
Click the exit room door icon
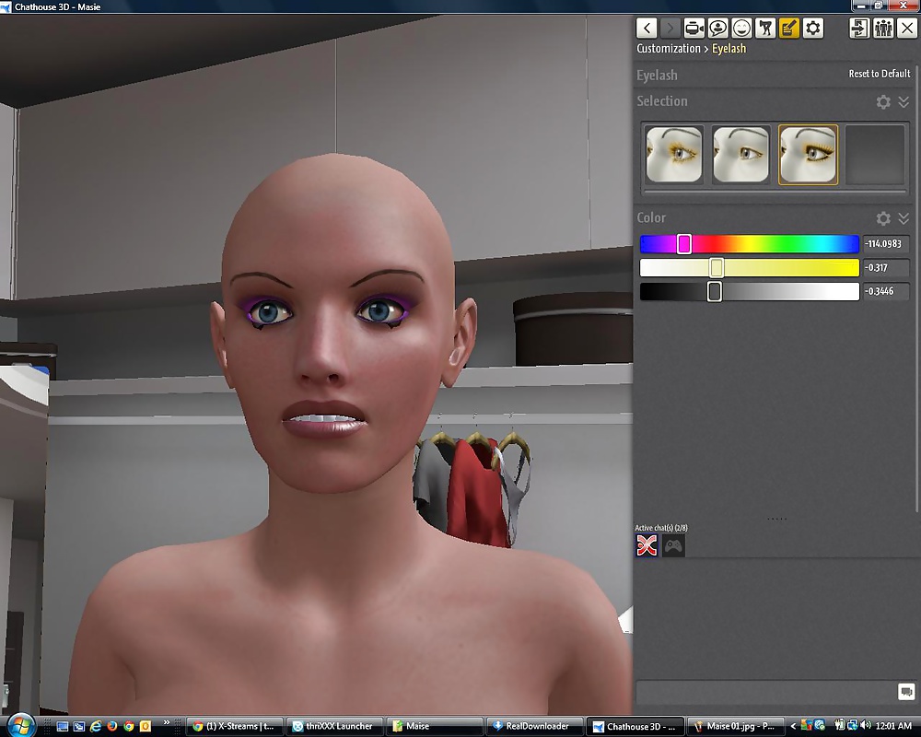[x=859, y=29]
